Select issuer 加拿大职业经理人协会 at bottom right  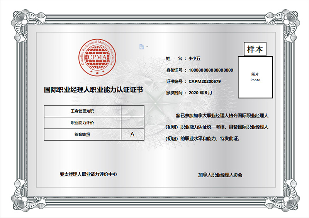tap(220, 175)
